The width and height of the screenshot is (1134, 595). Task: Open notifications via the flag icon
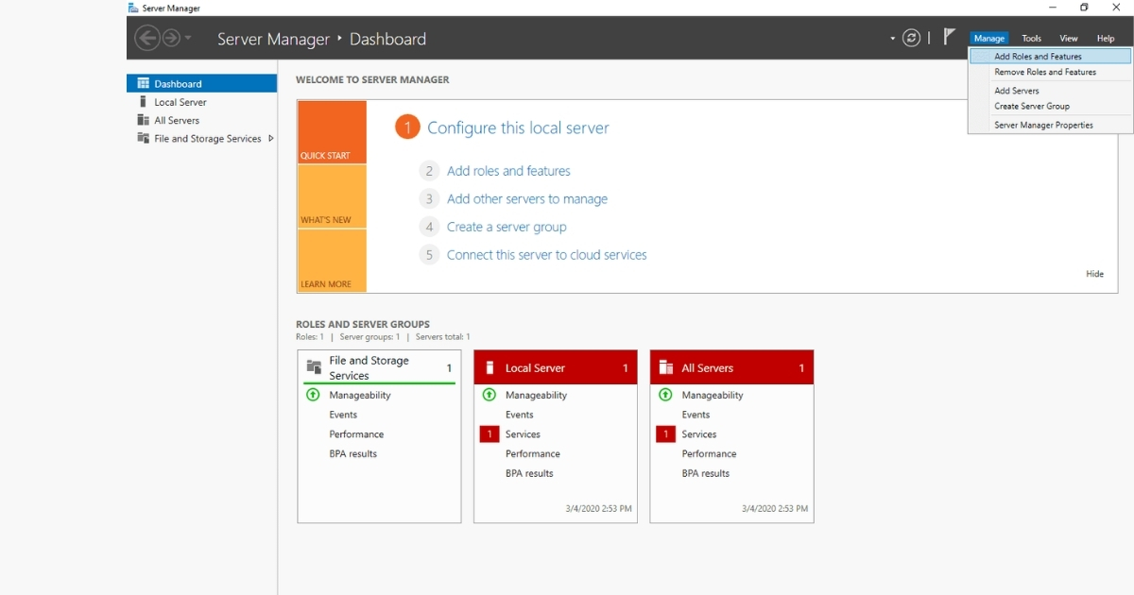948,37
